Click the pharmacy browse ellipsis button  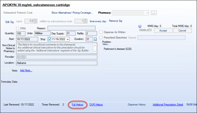(154, 13)
